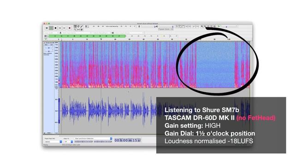
Task: Click the Playback Volume tooltip label
Action: pyautogui.click(x=166, y=29)
